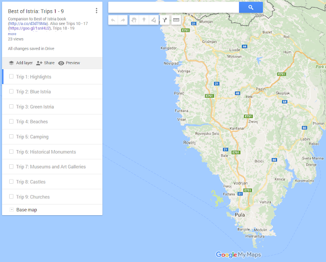Click the E751 road shield near Poreč
Image resolution: width=326 pixels, height=262 pixels.
[209, 96]
